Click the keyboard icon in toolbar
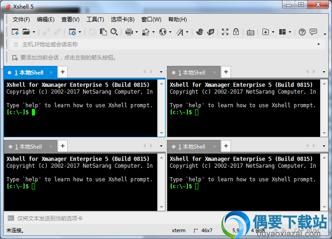Image resolution: width=332 pixels, height=239 pixels. click(251, 32)
